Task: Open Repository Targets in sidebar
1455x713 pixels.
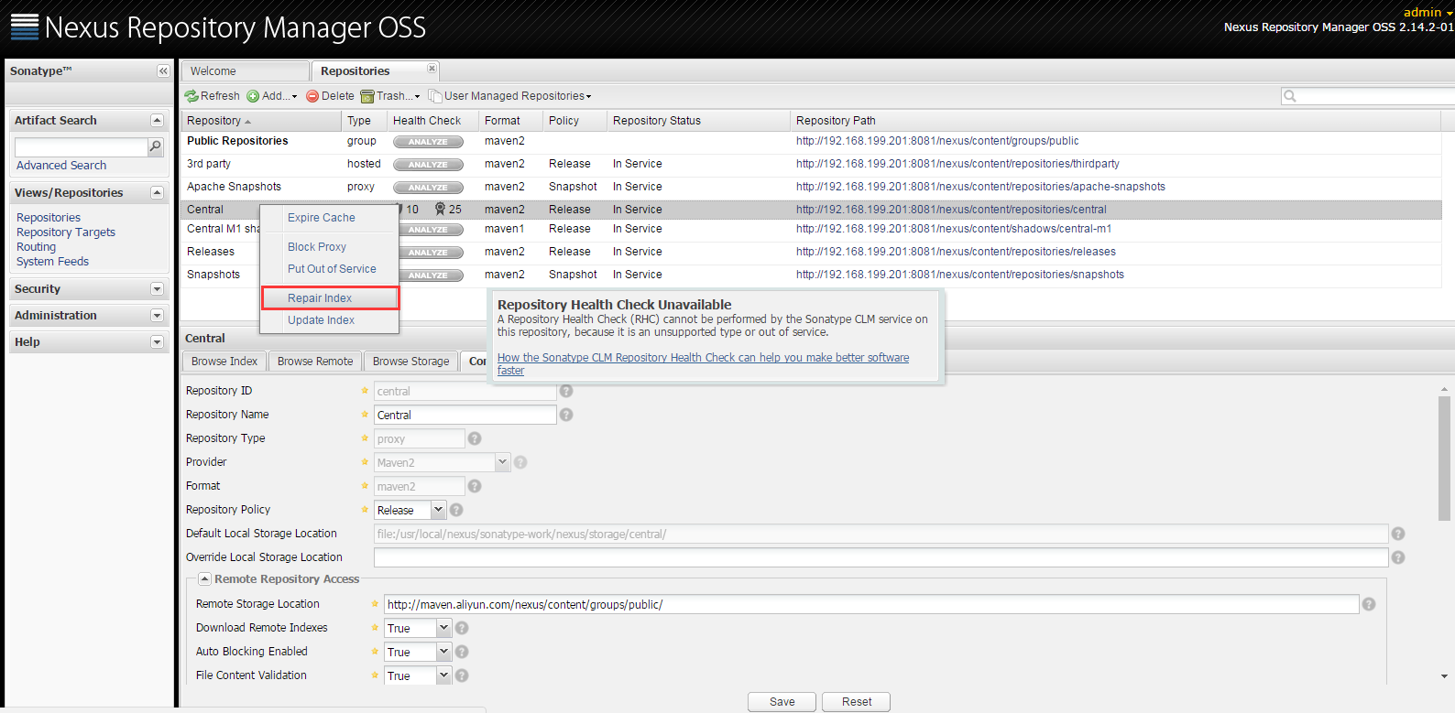Action: coord(66,232)
